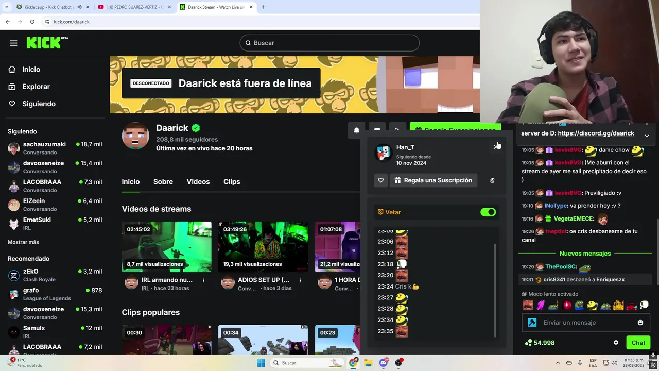Click the Buscar search field in Kick
The width and height of the screenshot is (659, 371).
pyautogui.click(x=329, y=43)
